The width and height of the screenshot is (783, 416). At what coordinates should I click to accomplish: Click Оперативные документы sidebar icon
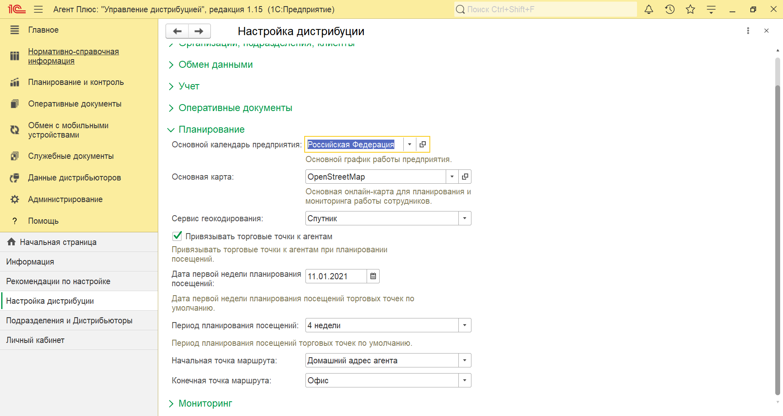(15, 104)
